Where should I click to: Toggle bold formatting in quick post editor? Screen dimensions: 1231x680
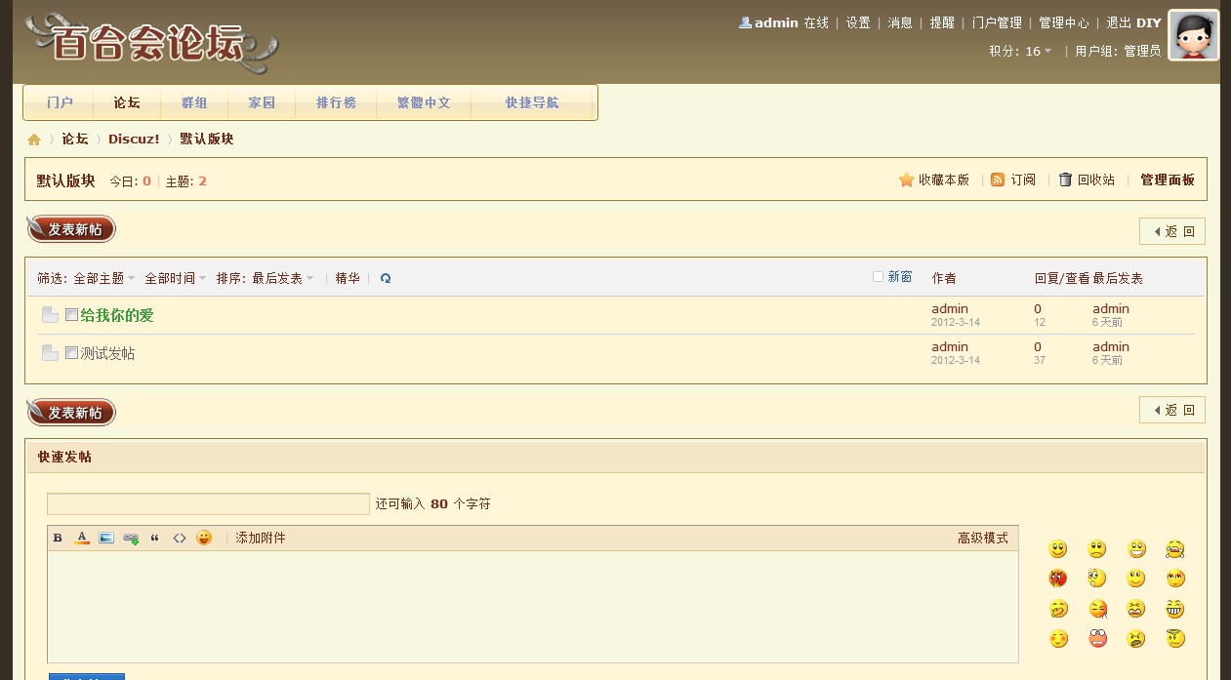(58, 538)
